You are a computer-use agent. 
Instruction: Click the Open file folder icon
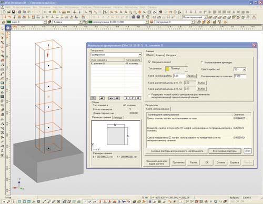[x=9, y=12]
